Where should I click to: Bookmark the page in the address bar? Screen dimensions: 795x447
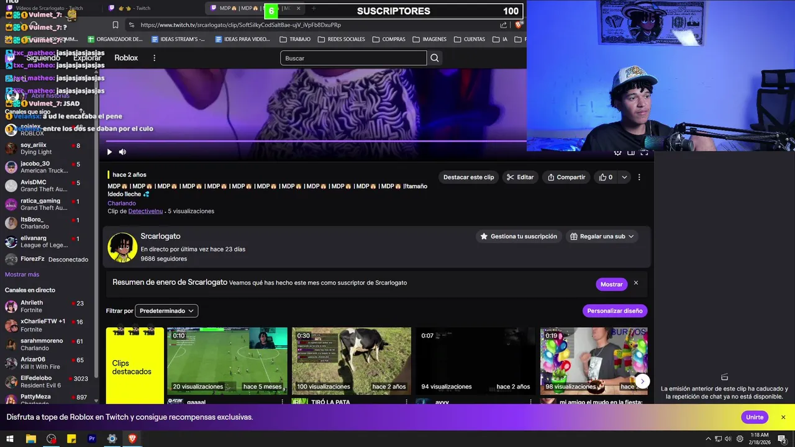[x=116, y=25]
